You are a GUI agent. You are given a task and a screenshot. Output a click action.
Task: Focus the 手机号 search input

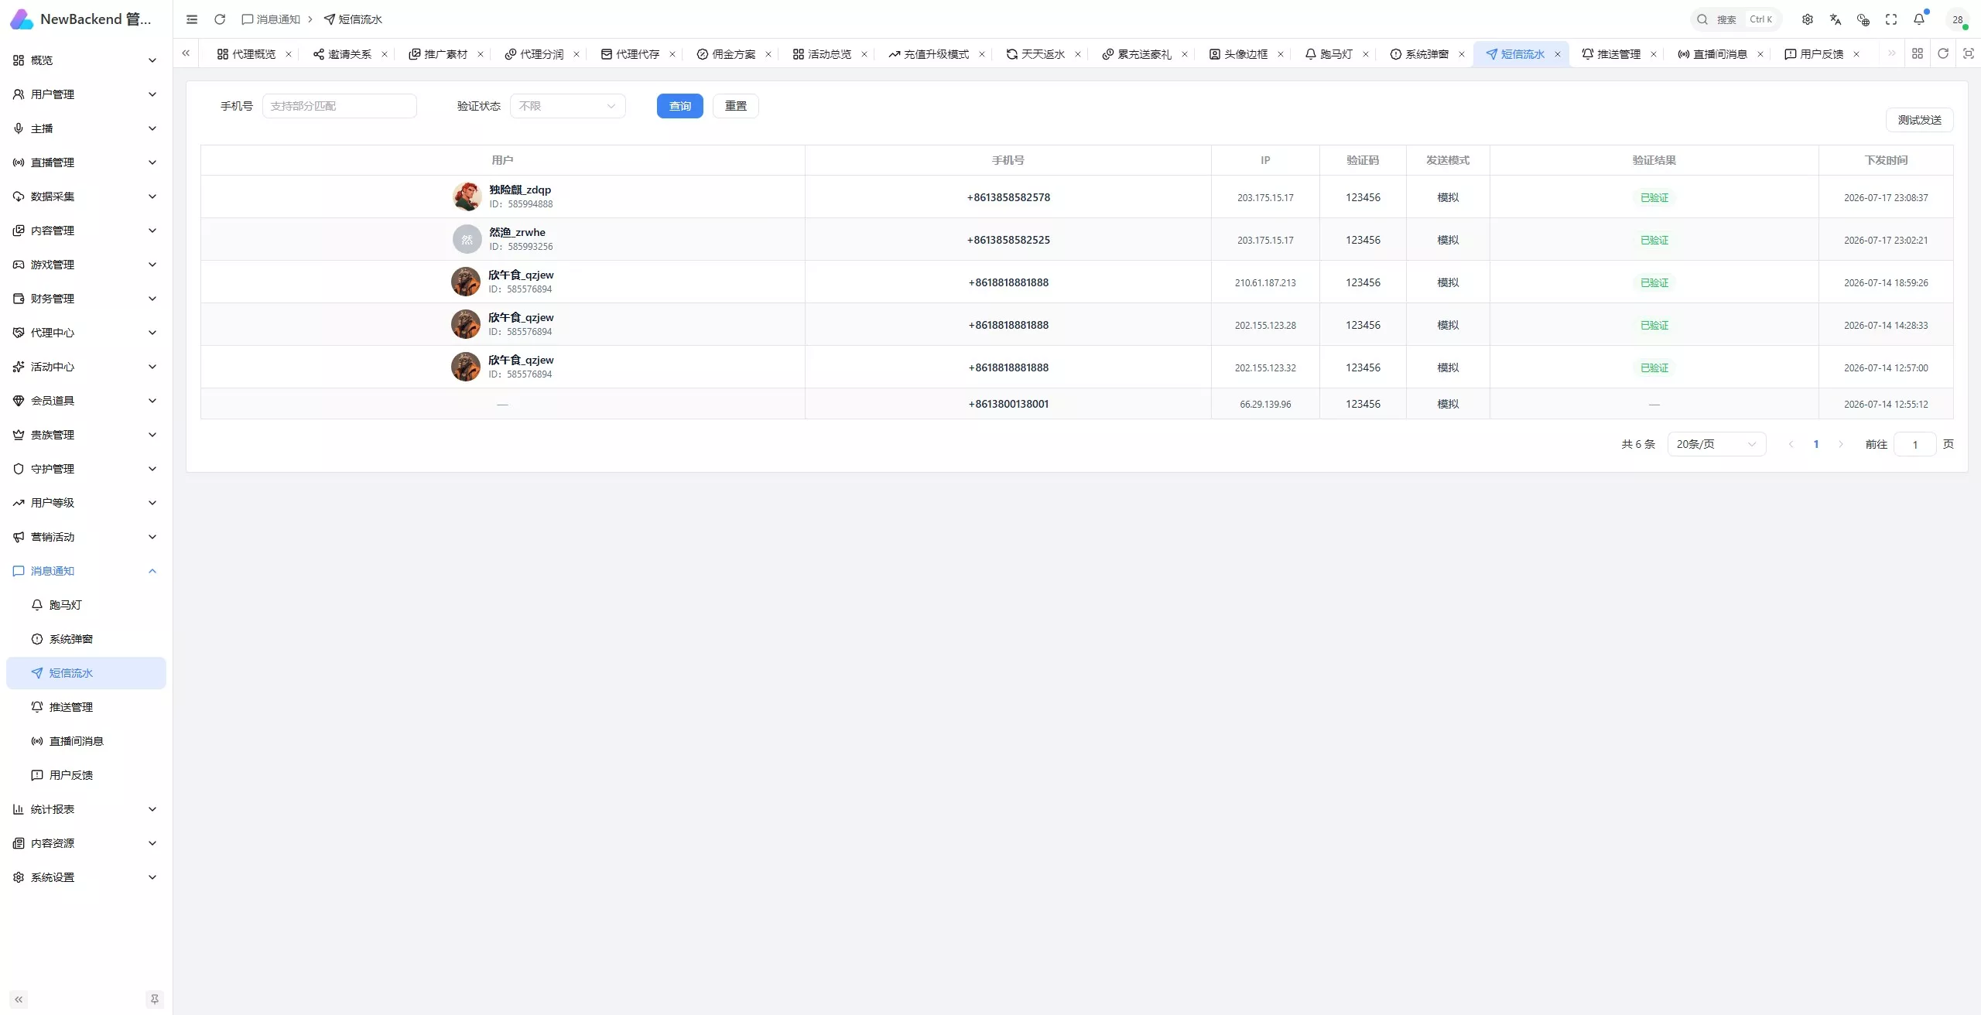[x=340, y=106]
